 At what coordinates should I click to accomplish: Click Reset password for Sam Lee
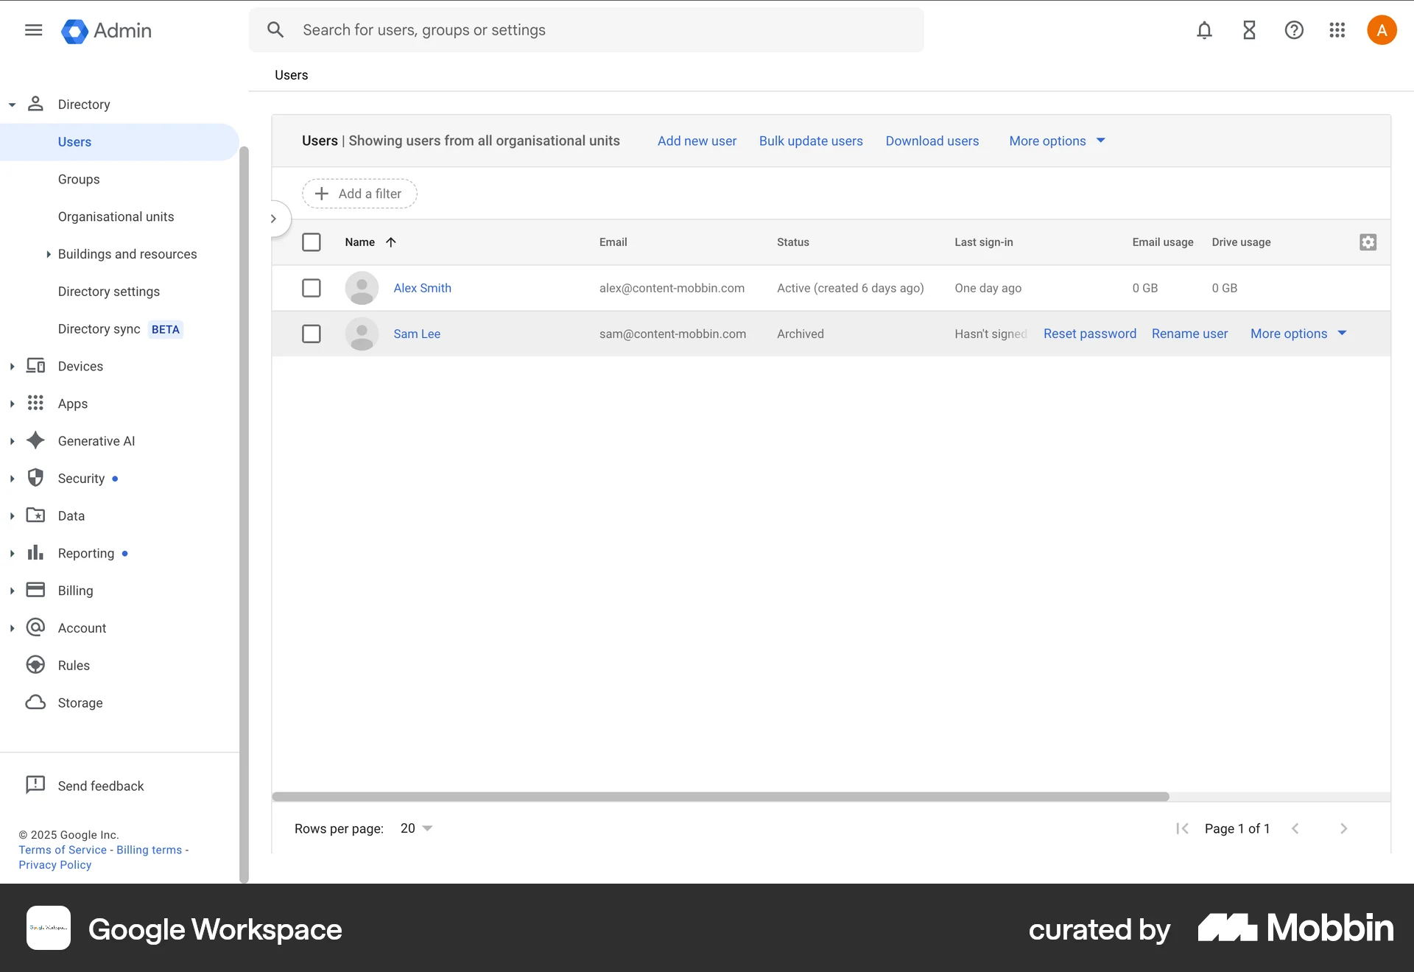click(x=1089, y=334)
